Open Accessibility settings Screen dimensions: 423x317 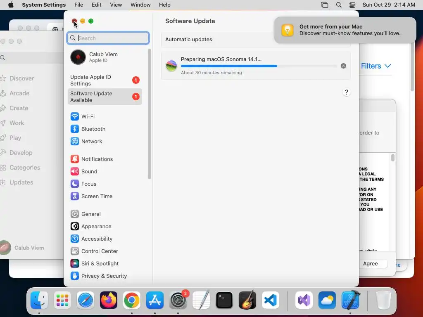point(105,239)
